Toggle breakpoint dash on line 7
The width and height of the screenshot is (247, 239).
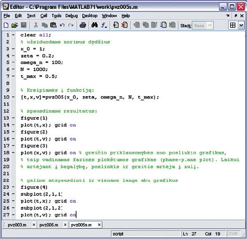(x=14, y=76)
